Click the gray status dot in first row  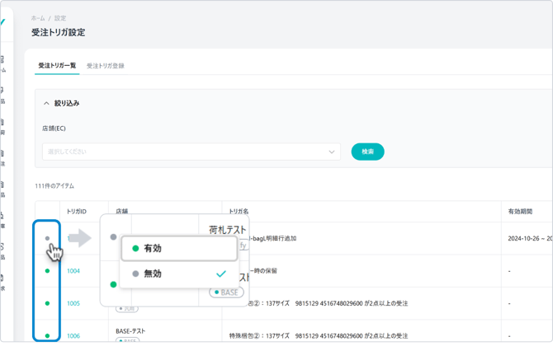(x=47, y=238)
